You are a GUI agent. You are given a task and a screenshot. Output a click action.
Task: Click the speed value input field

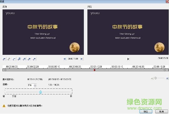(x=31, y=85)
